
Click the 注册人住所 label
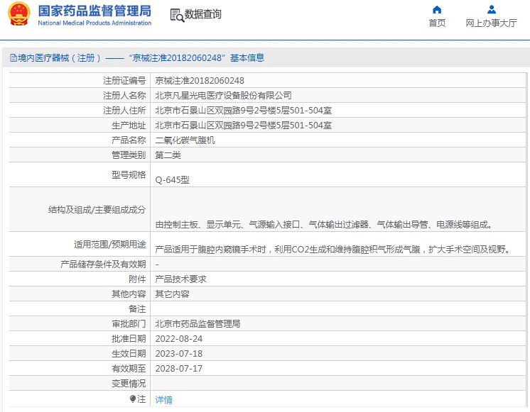(x=124, y=111)
